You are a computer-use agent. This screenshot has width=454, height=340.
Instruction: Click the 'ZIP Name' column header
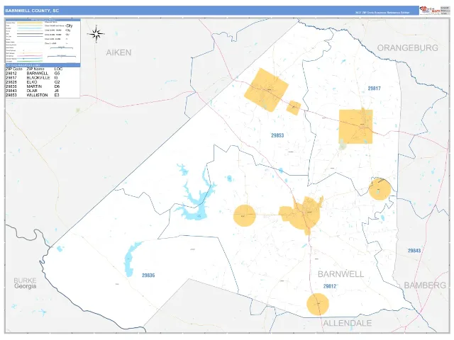[x=35, y=69]
